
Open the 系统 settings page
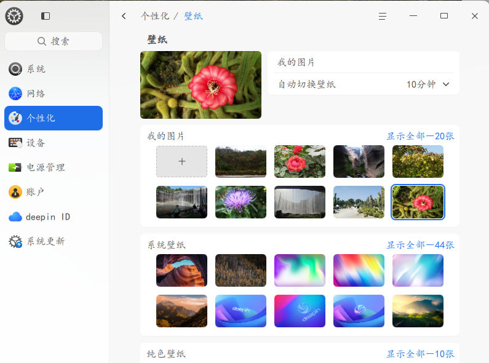pyautogui.click(x=54, y=69)
